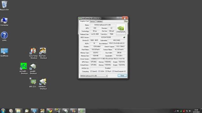Click the Bandwidth 70.4 GB/s value

tap(119, 56)
